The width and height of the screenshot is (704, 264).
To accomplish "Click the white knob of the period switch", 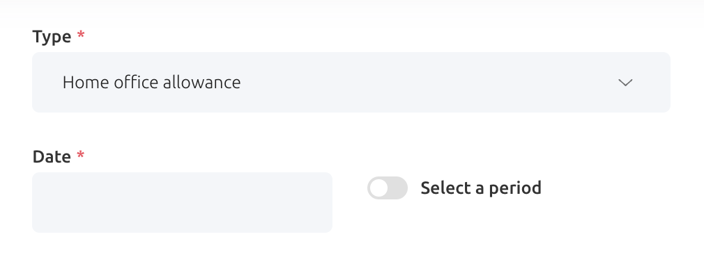I will click(379, 188).
